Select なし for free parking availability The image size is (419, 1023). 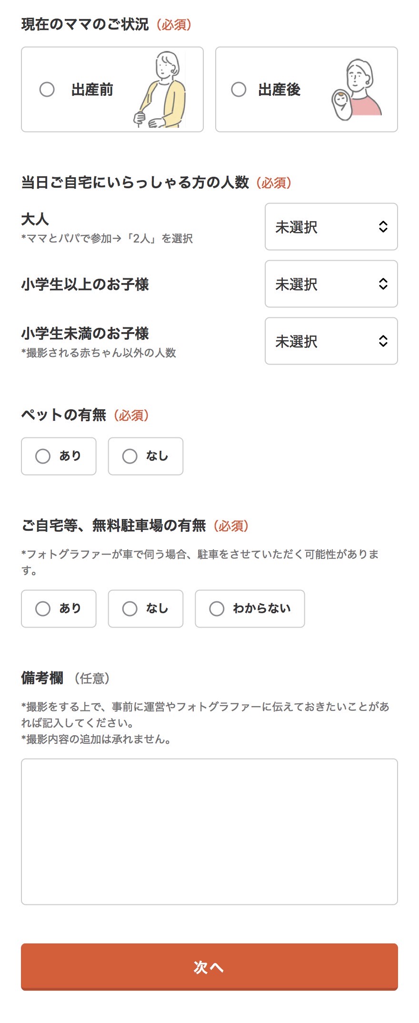[130, 608]
